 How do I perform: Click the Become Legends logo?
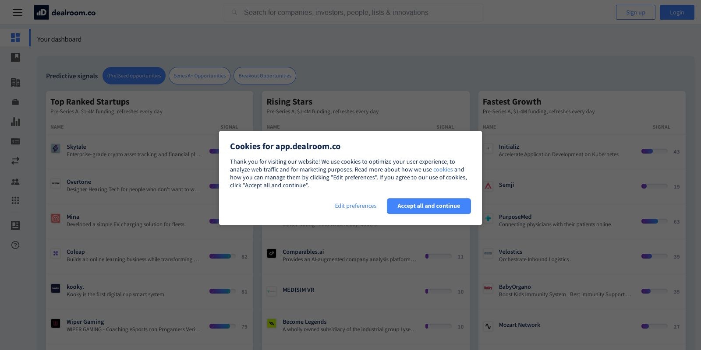[272, 323]
